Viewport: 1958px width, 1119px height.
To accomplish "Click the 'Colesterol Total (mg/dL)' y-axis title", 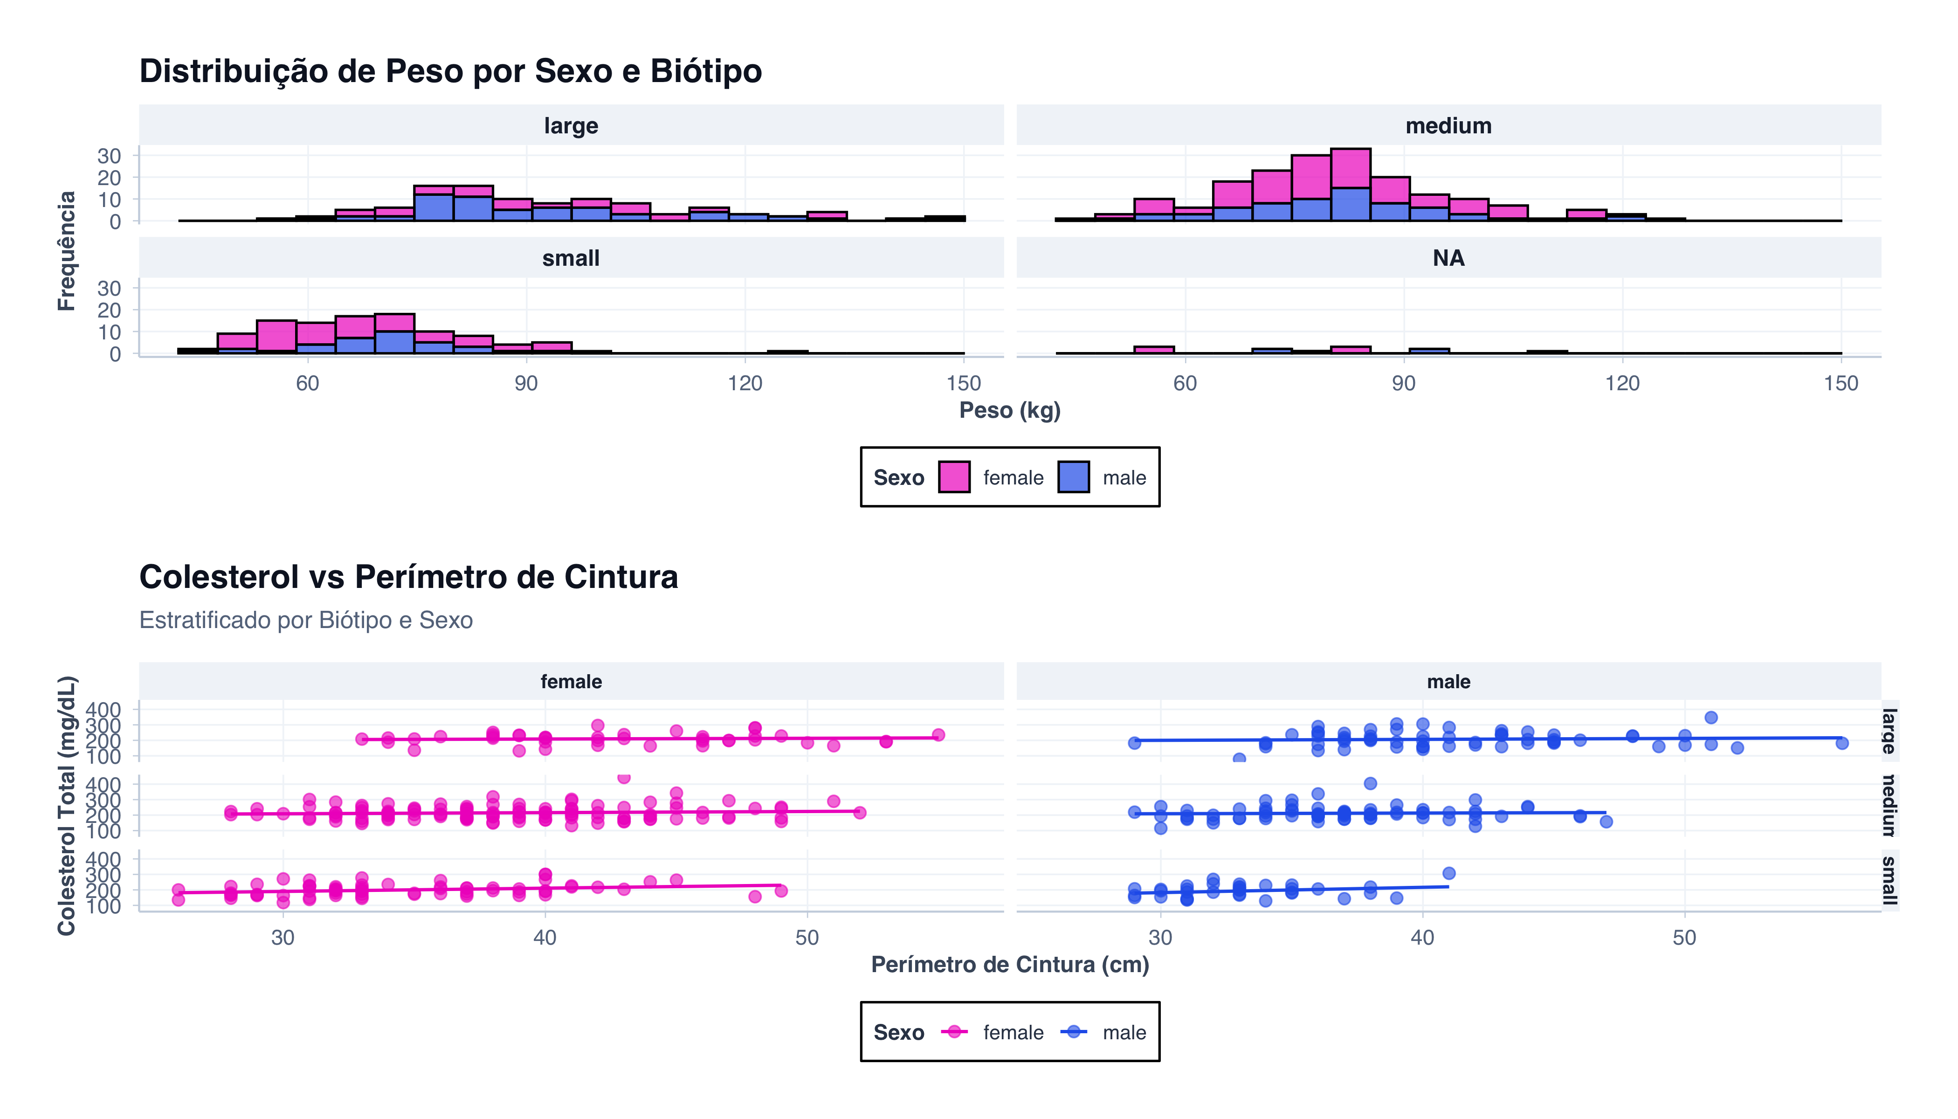I will coord(67,805).
